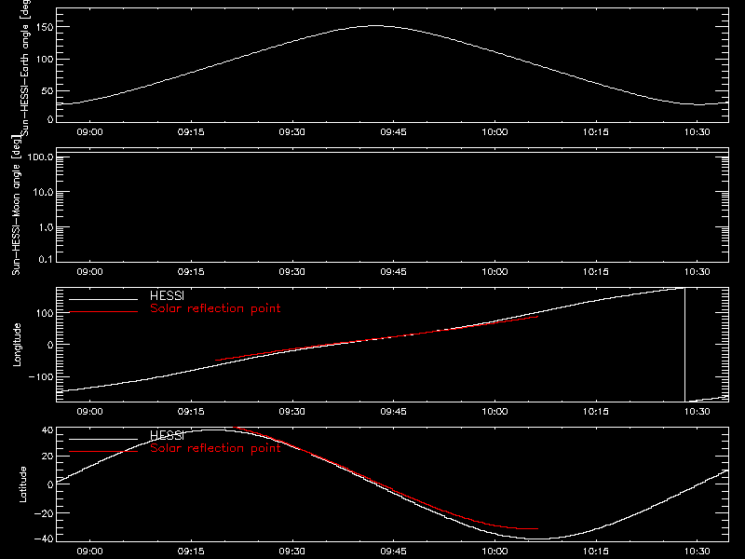Screen dimensions: 745x559
Task: Select the HESSI legend label in Longitude plot
Action: (167, 295)
